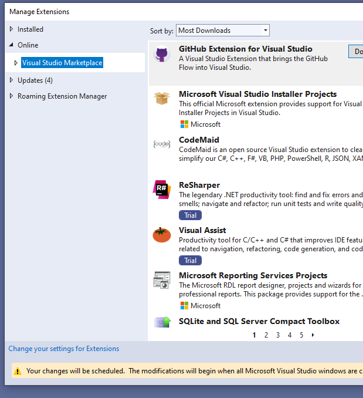
Task: Go to results page 2
Action: point(266,335)
